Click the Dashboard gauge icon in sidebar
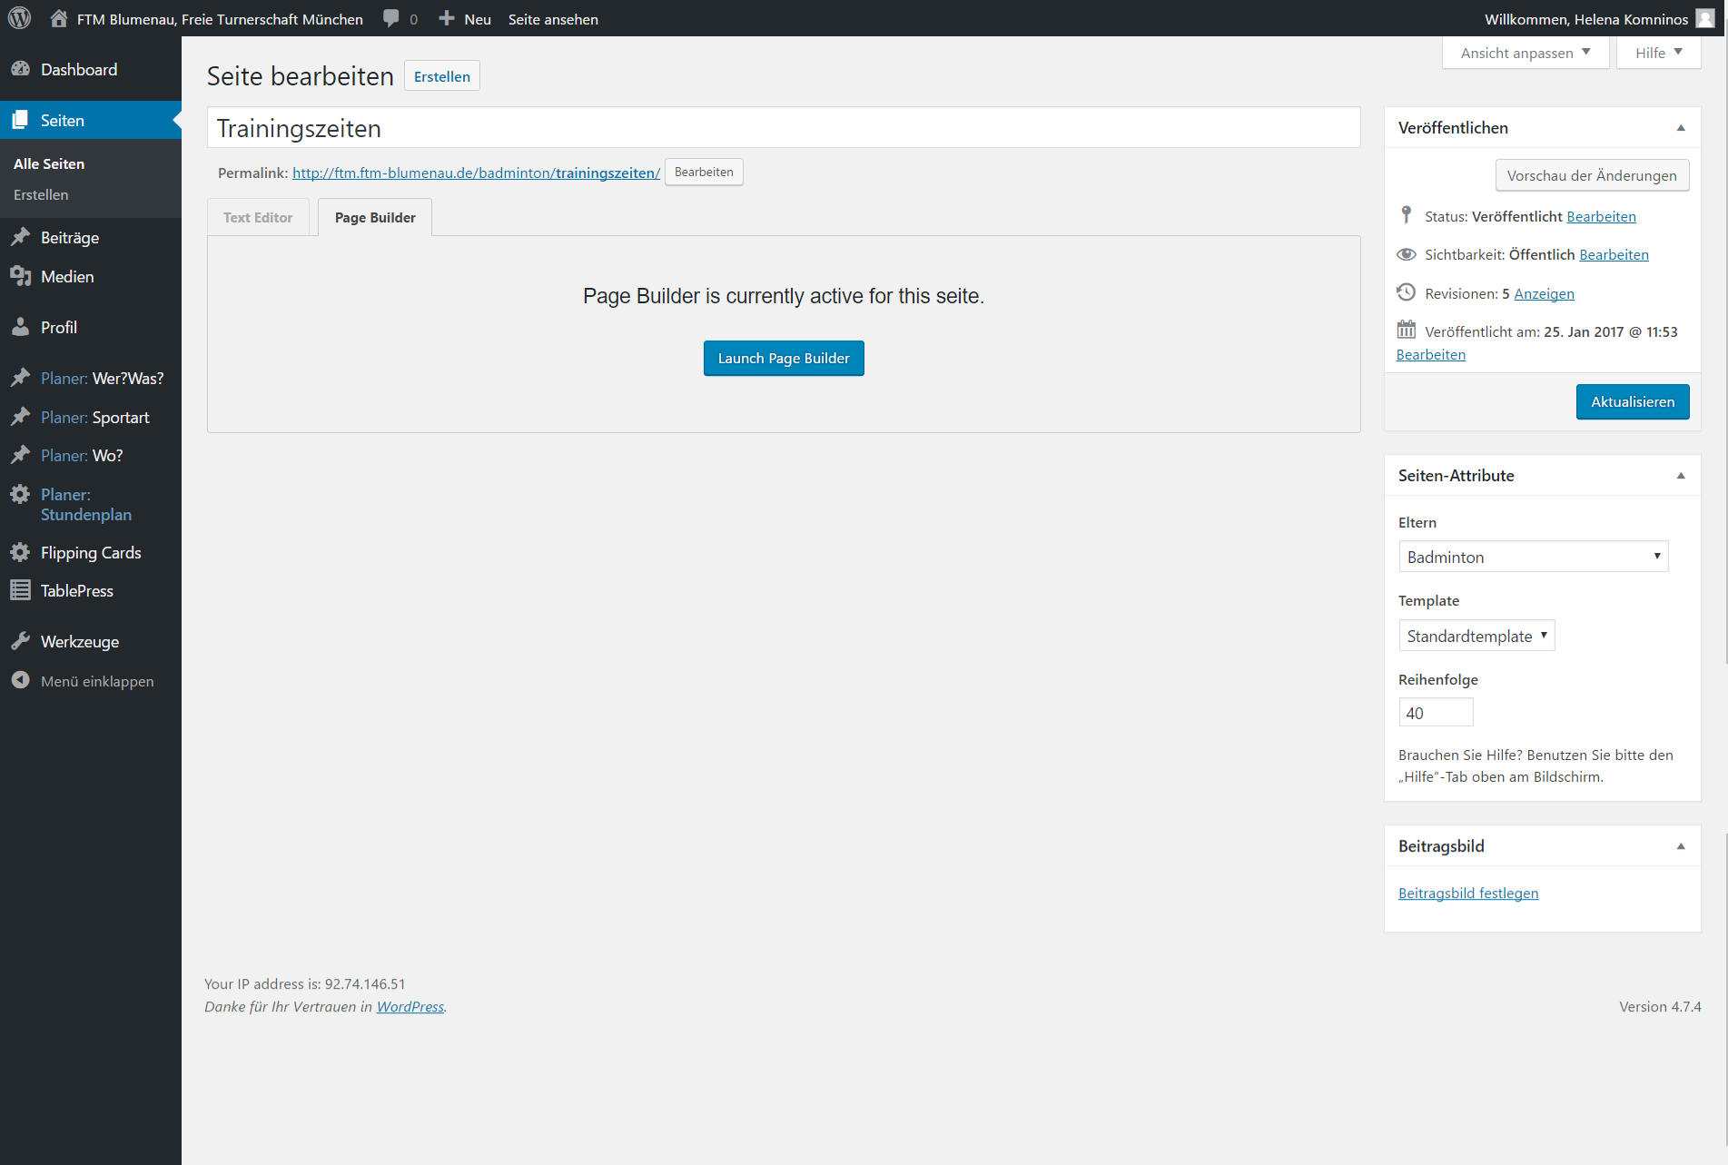The height and width of the screenshot is (1165, 1728). coord(20,69)
